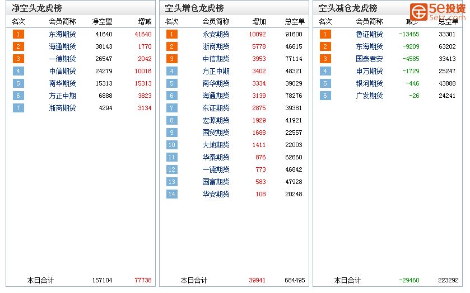Click the 总空单 value 63202
This screenshot has height=293, width=470.
(x=447, y=46)
